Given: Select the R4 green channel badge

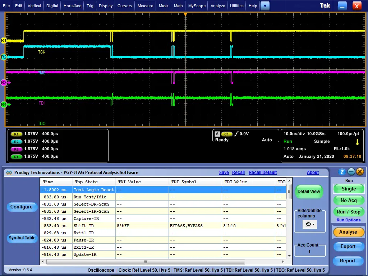Looking at the screenshot, I should tap(17, 157).
